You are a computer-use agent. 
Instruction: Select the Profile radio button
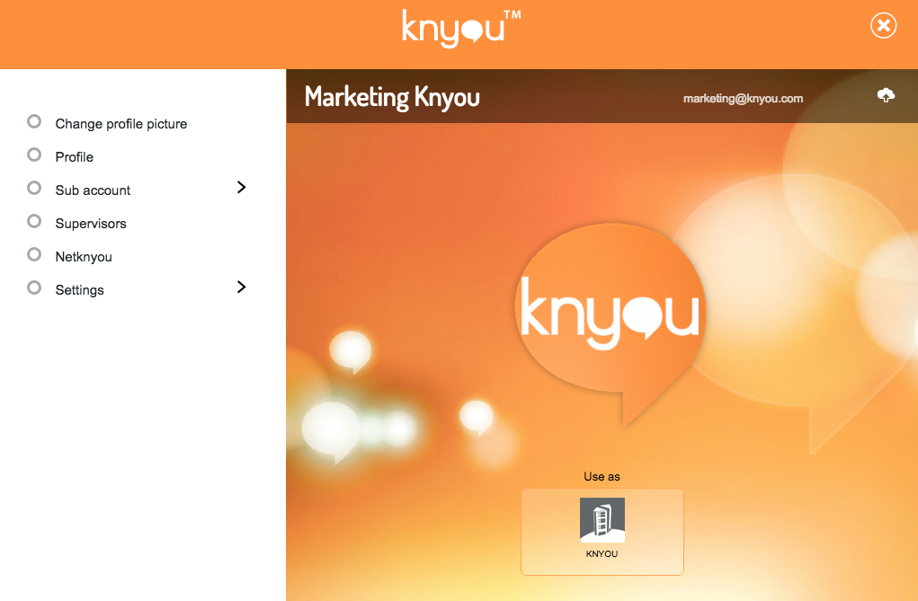tap(34, 155)
